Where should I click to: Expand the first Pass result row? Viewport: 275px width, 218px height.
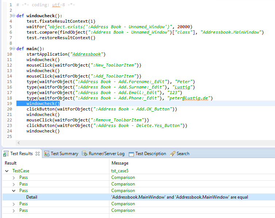click(x=14, y=177)
